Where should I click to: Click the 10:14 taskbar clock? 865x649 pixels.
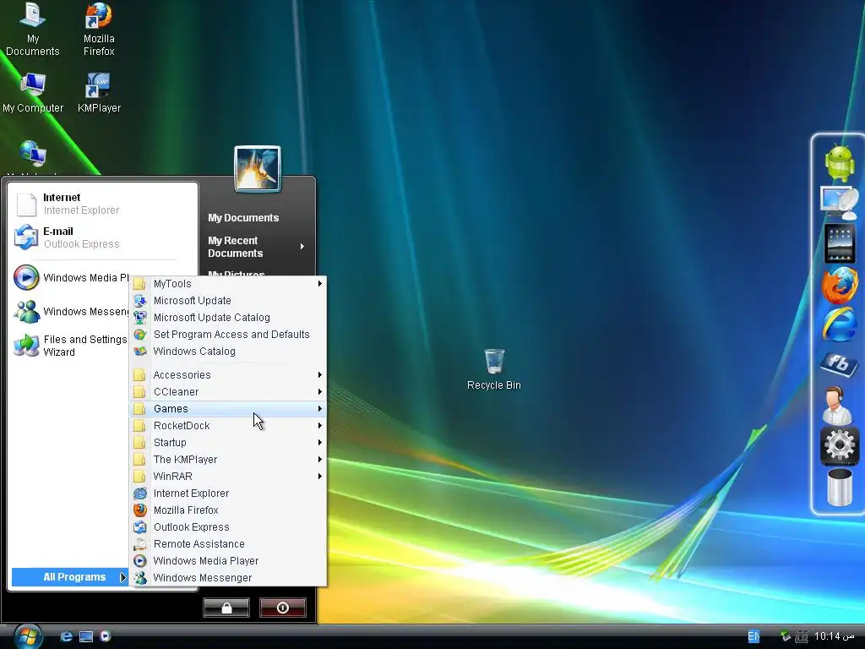coord(834,636)
